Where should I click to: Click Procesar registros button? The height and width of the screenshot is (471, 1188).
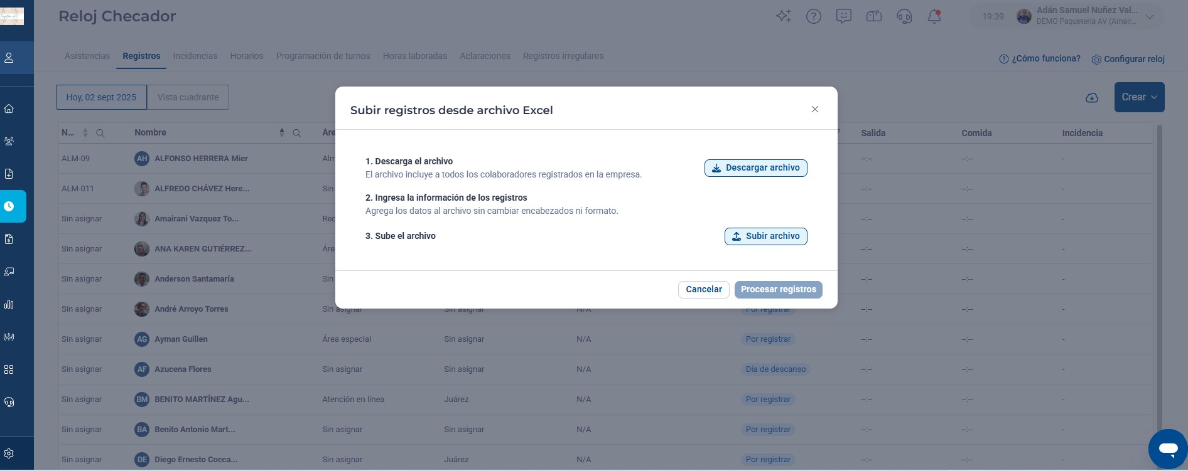click(778, 290)
